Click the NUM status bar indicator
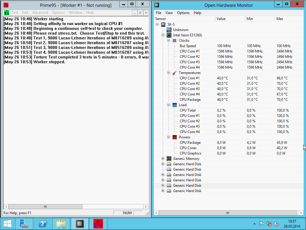The width and height of the screenshot is (306, 230). pyautogui.click(x=127, y=213)
